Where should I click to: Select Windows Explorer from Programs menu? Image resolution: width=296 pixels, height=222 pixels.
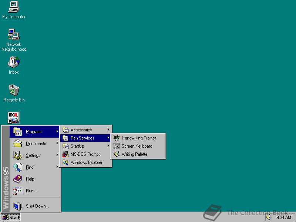click(86, 162)
